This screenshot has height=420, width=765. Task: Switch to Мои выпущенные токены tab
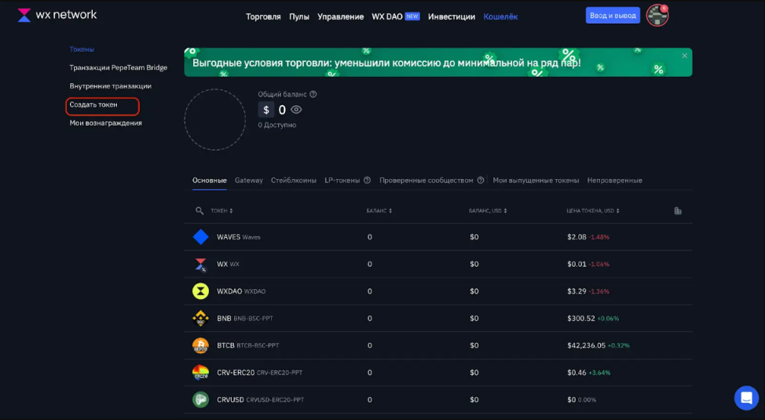coord(536,180)
